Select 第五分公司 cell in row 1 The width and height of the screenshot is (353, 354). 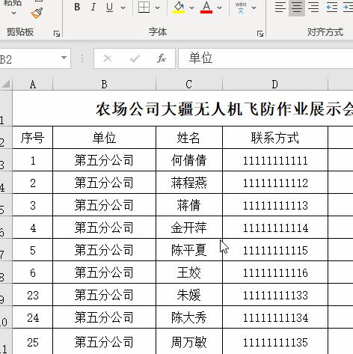coord(105,160)
